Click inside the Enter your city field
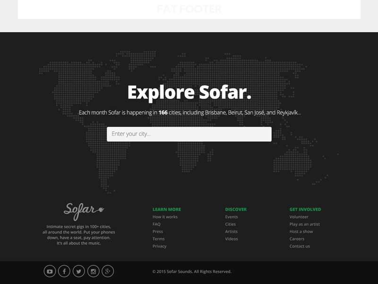The image size is (378, 284). [x=189, y=134]
